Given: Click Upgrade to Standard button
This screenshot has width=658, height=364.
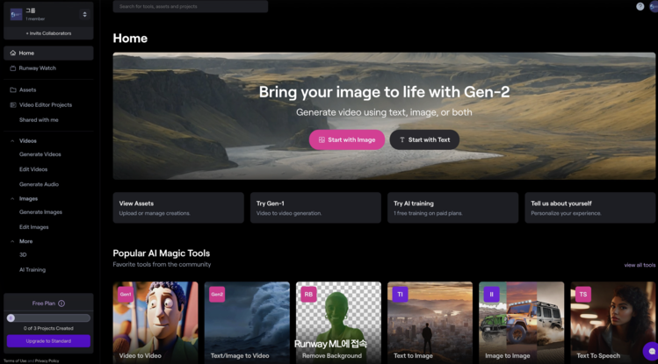Looking at the screenshot, I should tap(48, 341).
